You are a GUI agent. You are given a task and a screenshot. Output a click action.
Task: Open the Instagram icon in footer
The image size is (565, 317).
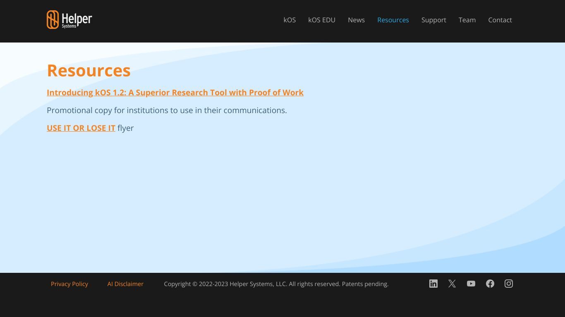click(509, 284)
